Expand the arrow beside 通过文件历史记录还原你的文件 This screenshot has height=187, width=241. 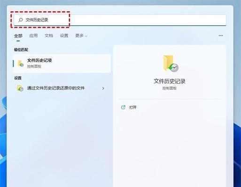[103, 88]
